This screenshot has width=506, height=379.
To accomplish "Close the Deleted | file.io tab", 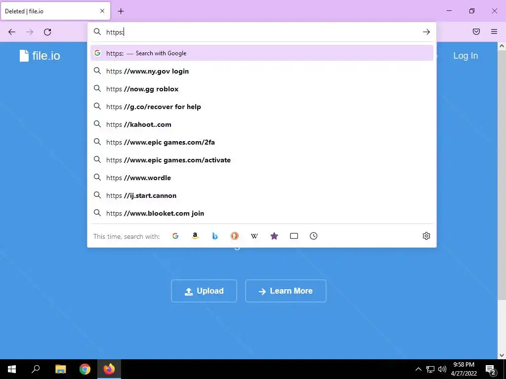I will click(102, 11).
